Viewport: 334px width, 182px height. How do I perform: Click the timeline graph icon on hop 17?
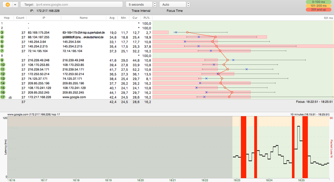pos(10,98)
